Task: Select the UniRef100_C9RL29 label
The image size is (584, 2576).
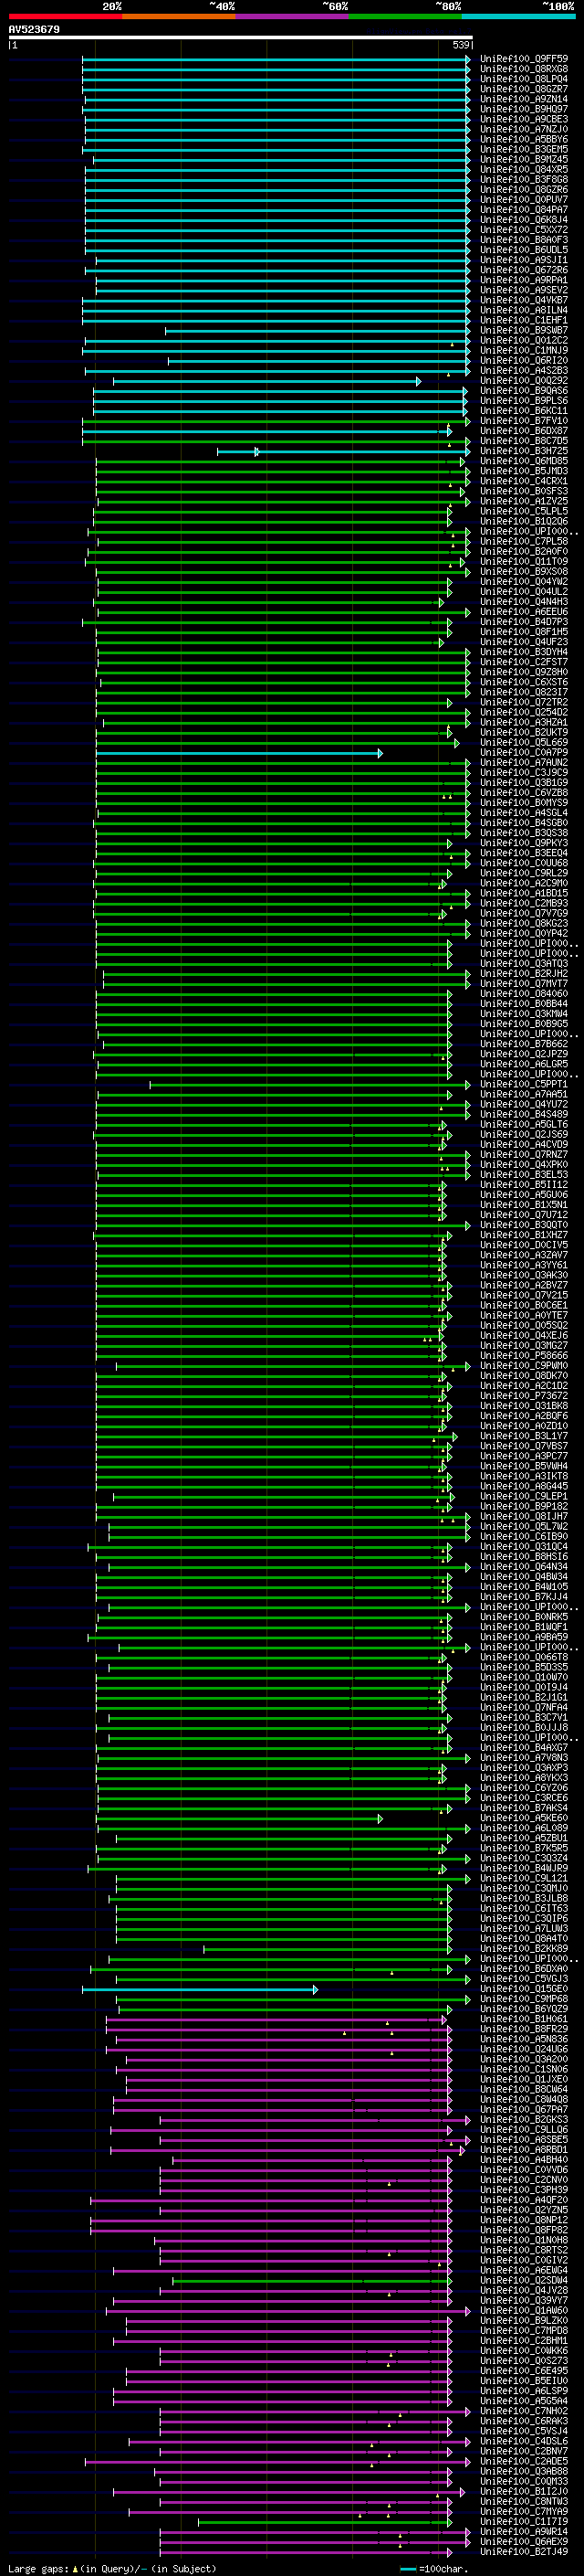Action: coord(524,873)
